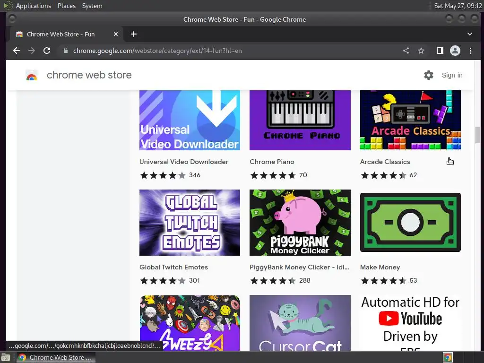Open PiggyBank Money Clicker thumbnail
The width and height of the screenshot is (484, 363).
point(300,223)
